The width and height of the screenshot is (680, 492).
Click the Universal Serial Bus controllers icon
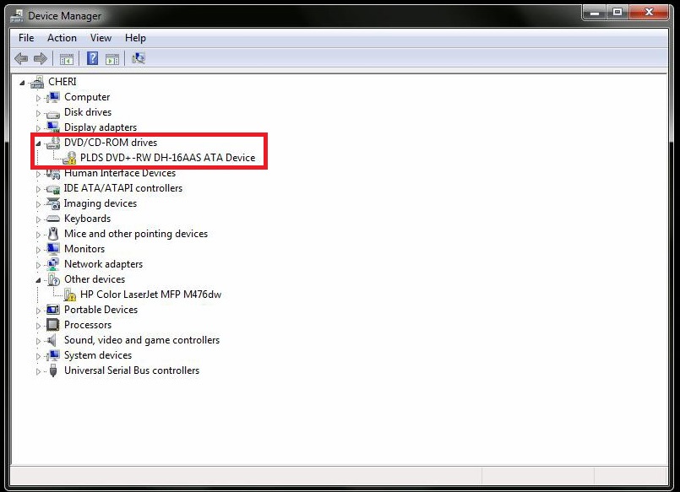click(53, 370)
